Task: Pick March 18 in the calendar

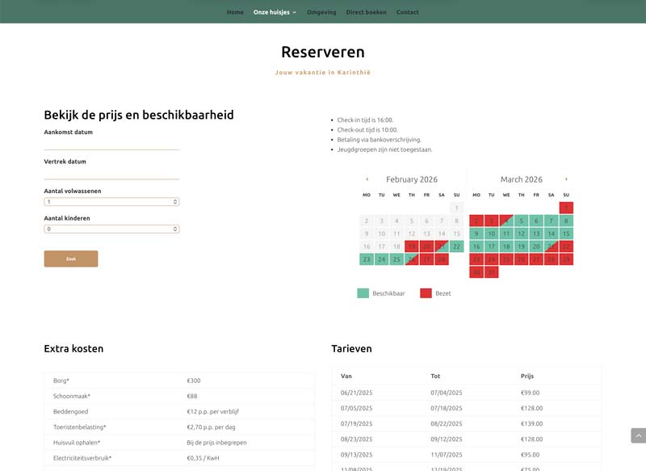Action: tap(506, 246)
